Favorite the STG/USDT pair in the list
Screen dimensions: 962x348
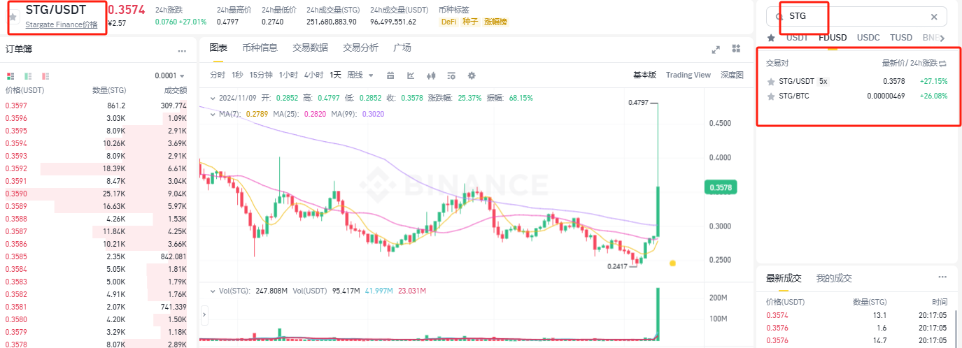771,81
